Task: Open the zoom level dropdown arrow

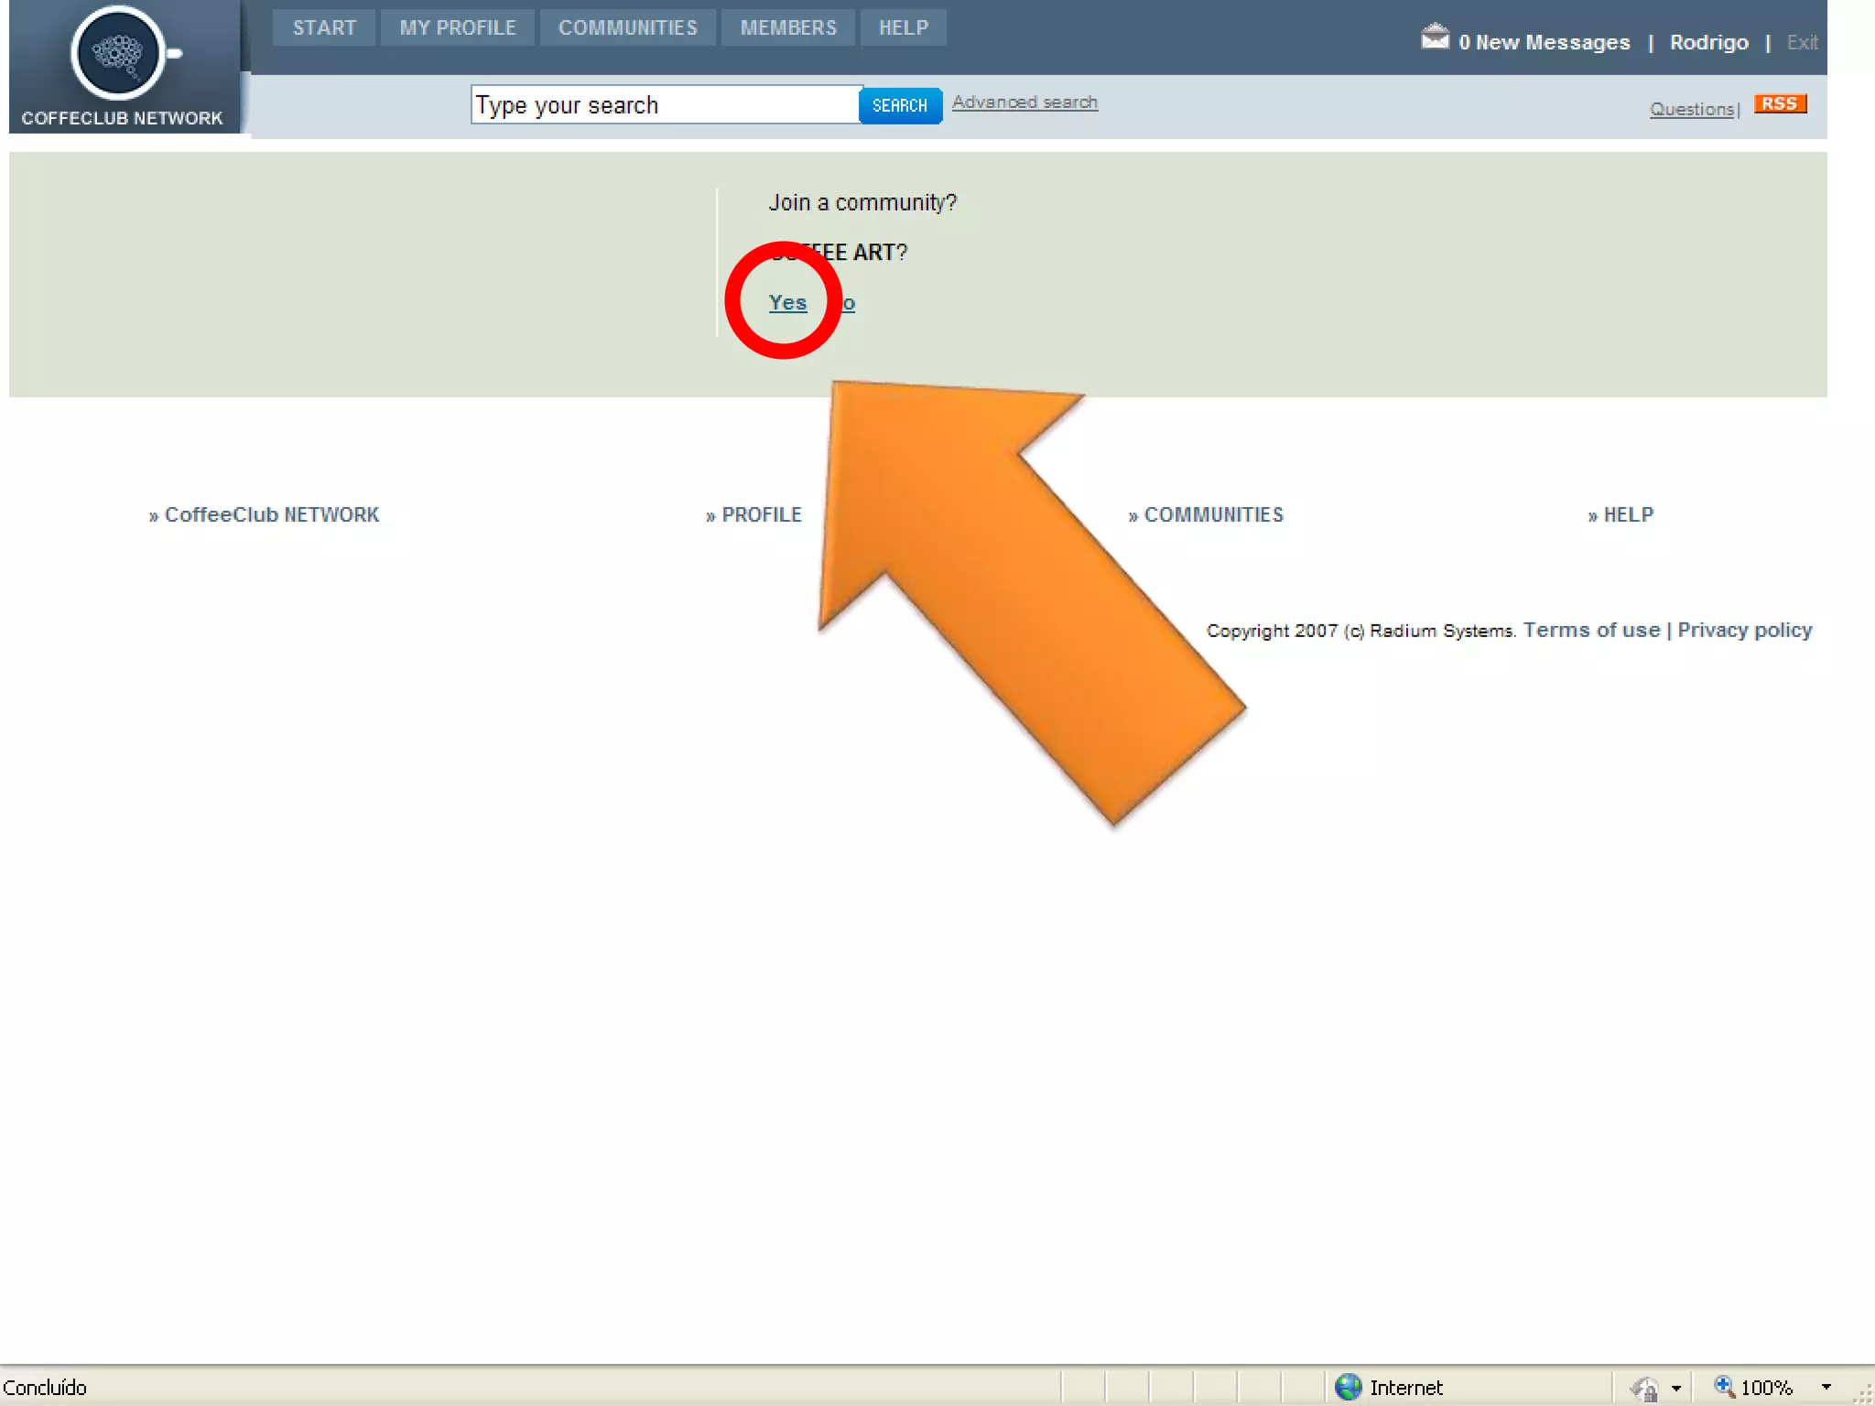Action: point(1826,1388)
